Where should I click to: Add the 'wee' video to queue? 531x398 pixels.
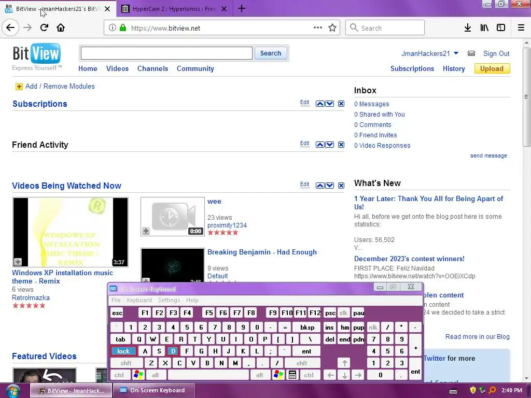click(146, 231)
